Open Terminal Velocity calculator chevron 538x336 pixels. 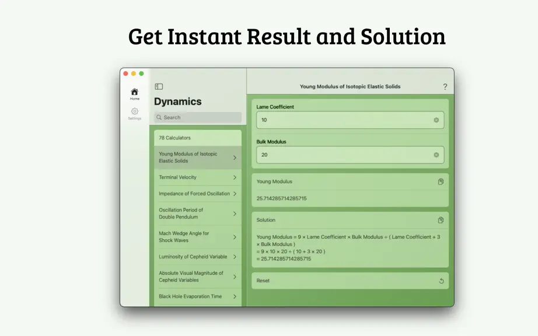[235, 177]
